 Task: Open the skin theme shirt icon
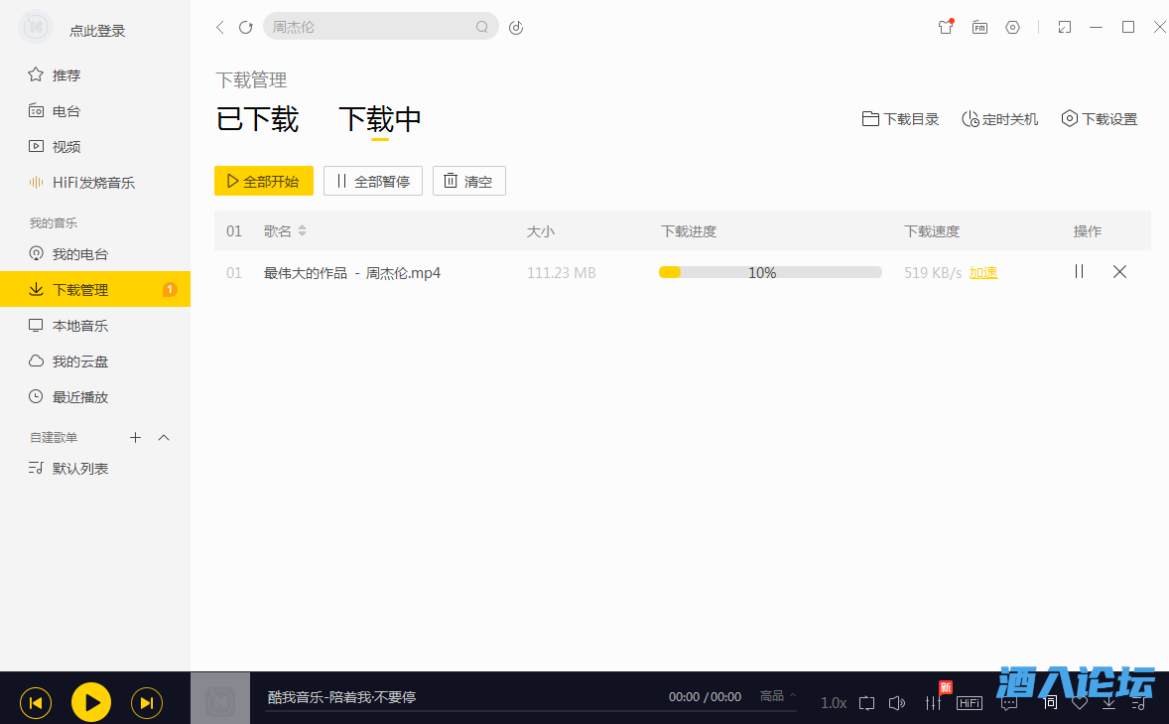[x=945, y=28]
